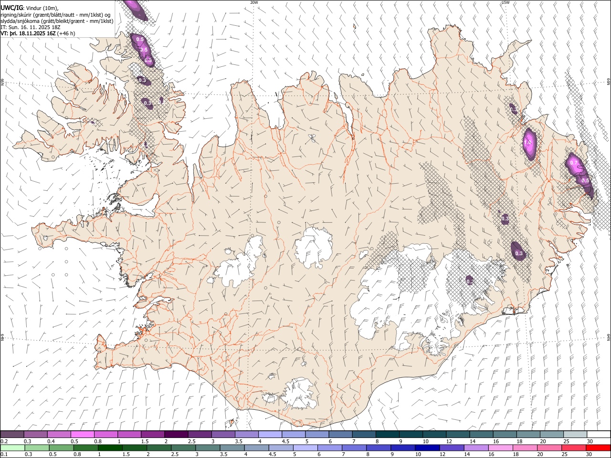
Task: Click the bright magenta snowfall core labeled 1.0
Action: [x=530, y=144]
